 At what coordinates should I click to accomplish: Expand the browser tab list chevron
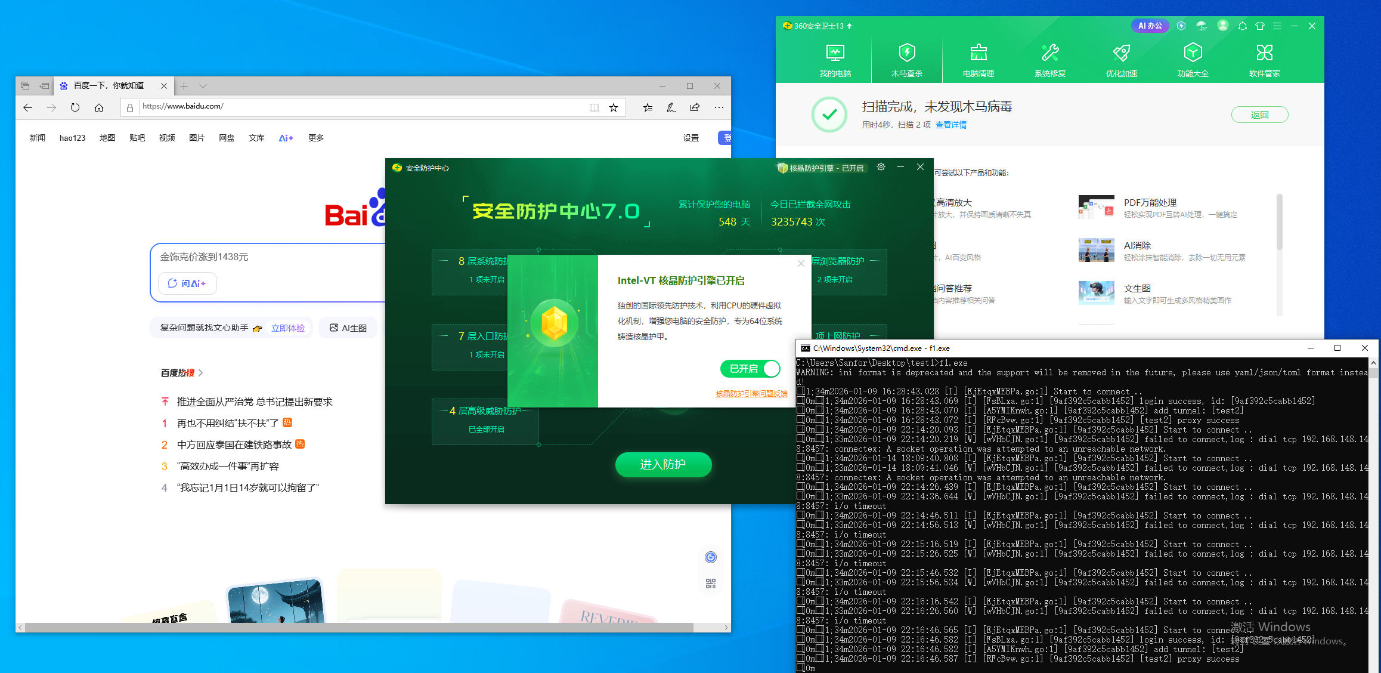(203, 86)
